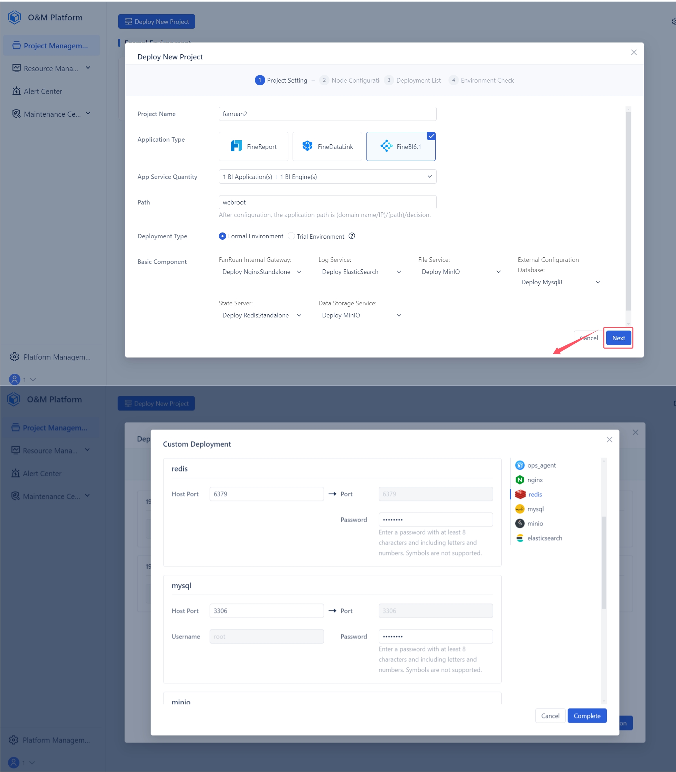The height and width of the screenshot is (772, 676).
Task: Select the nginx component icon
Action: [519, 480]
